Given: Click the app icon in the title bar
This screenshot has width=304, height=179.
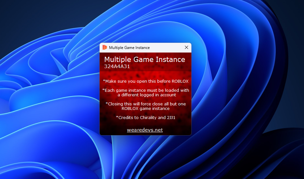Looking at the screenshot, I should [x=105, y=47].
